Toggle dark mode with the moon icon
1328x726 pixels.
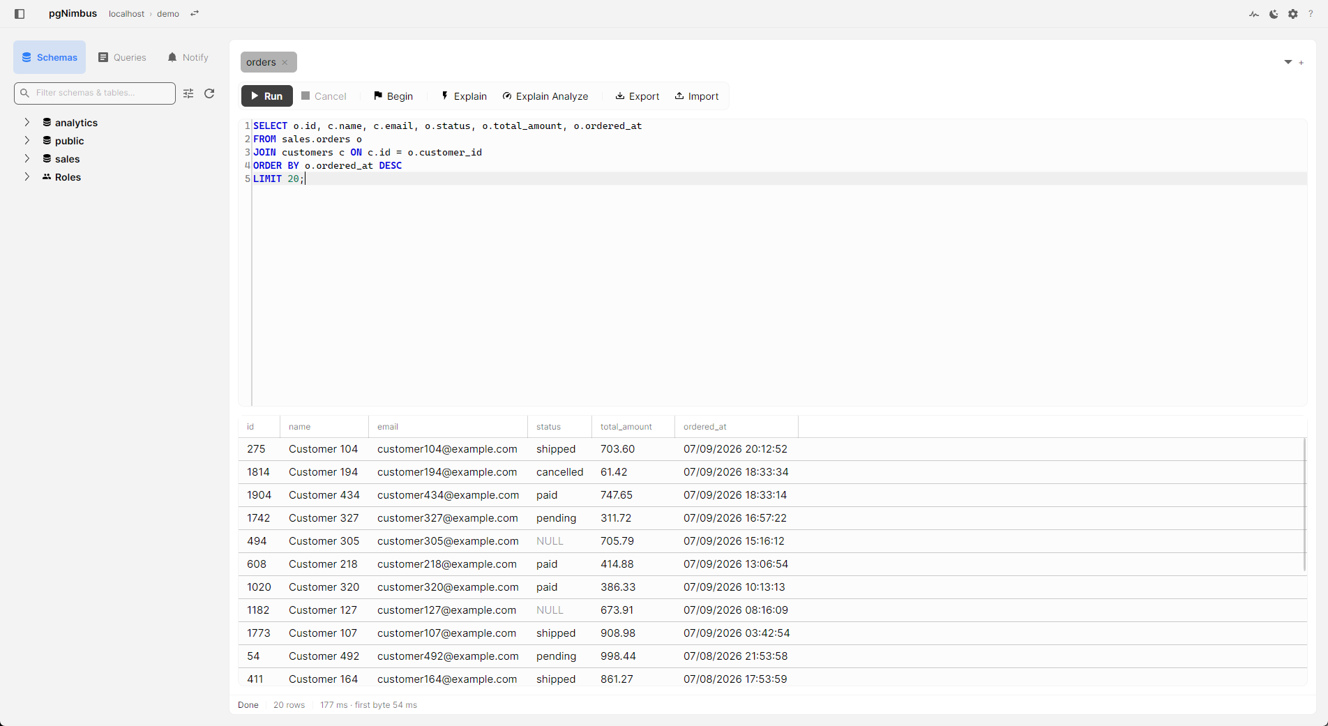click(x=1274, y=14)
